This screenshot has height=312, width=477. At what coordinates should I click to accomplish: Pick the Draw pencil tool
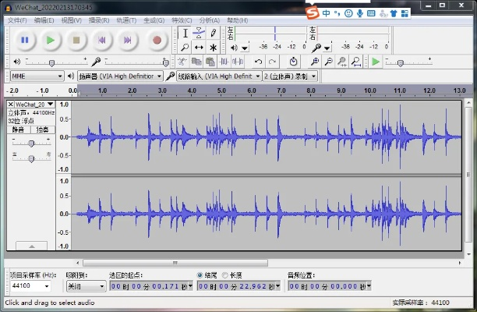[x=213, y=33]
